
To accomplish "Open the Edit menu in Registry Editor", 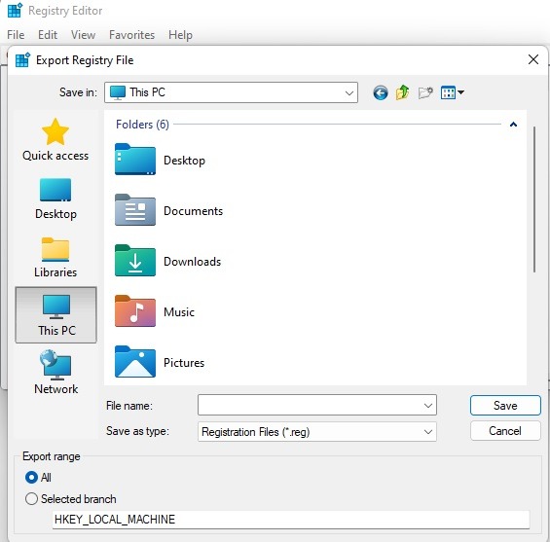I will (x=48, y=35).
